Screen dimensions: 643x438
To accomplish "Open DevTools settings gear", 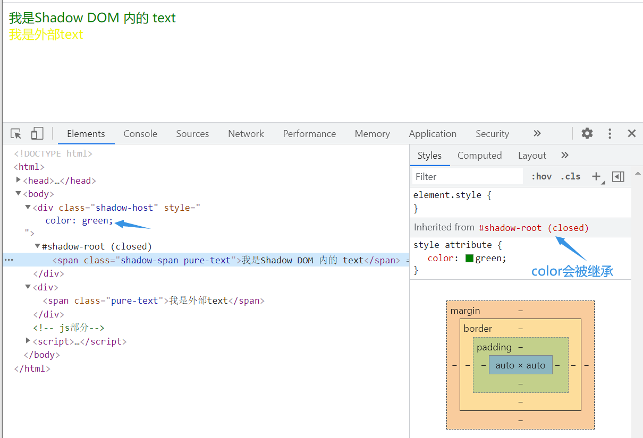I will (587, 133).
